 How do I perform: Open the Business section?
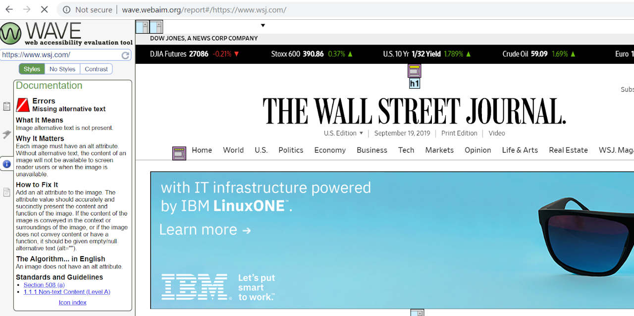[372, 150]
